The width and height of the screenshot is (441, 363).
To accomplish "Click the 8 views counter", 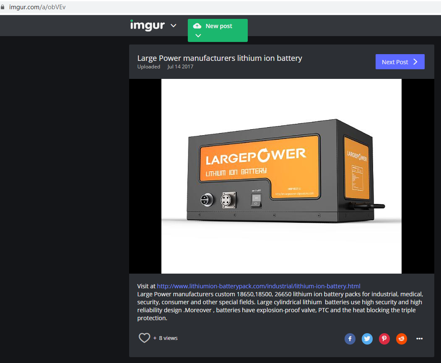I will [x=168, y=338].
